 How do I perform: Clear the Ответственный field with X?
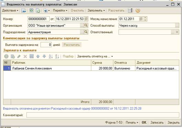pyautogui.click(x=177, y=32)
